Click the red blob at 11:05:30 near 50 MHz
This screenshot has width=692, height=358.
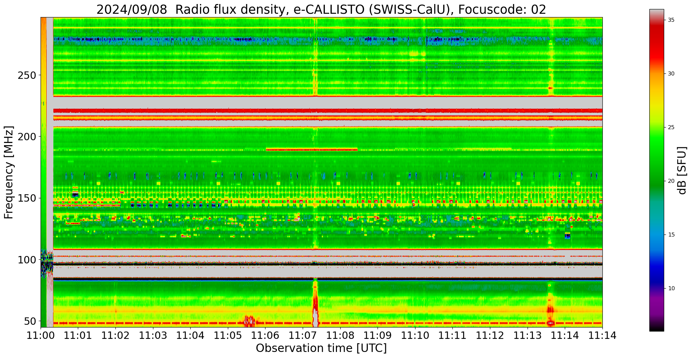point(250,321)
